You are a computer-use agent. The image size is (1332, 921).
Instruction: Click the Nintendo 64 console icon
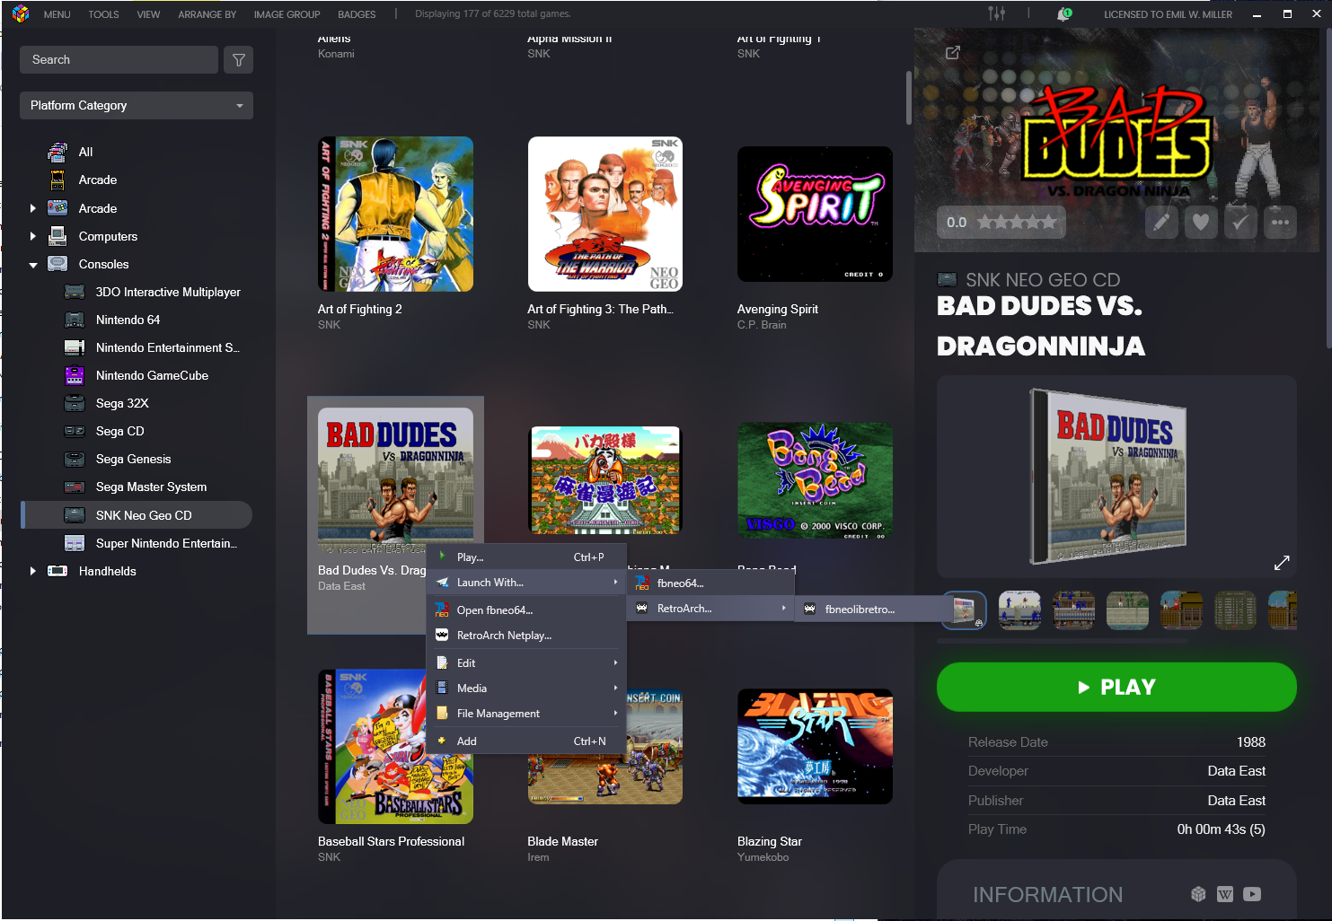tap(75, 320)
